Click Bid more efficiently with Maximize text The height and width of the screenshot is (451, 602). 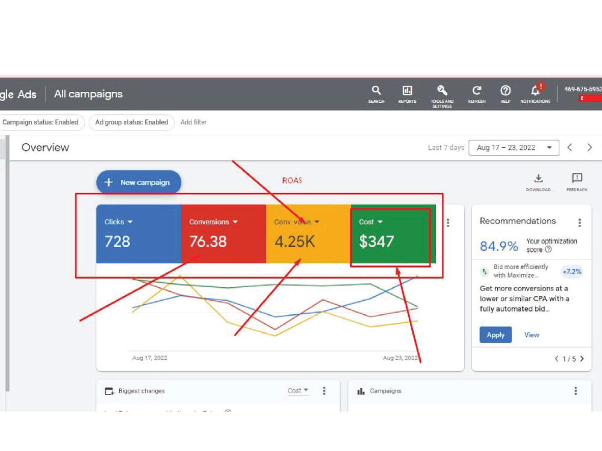(x=521, y=271)
